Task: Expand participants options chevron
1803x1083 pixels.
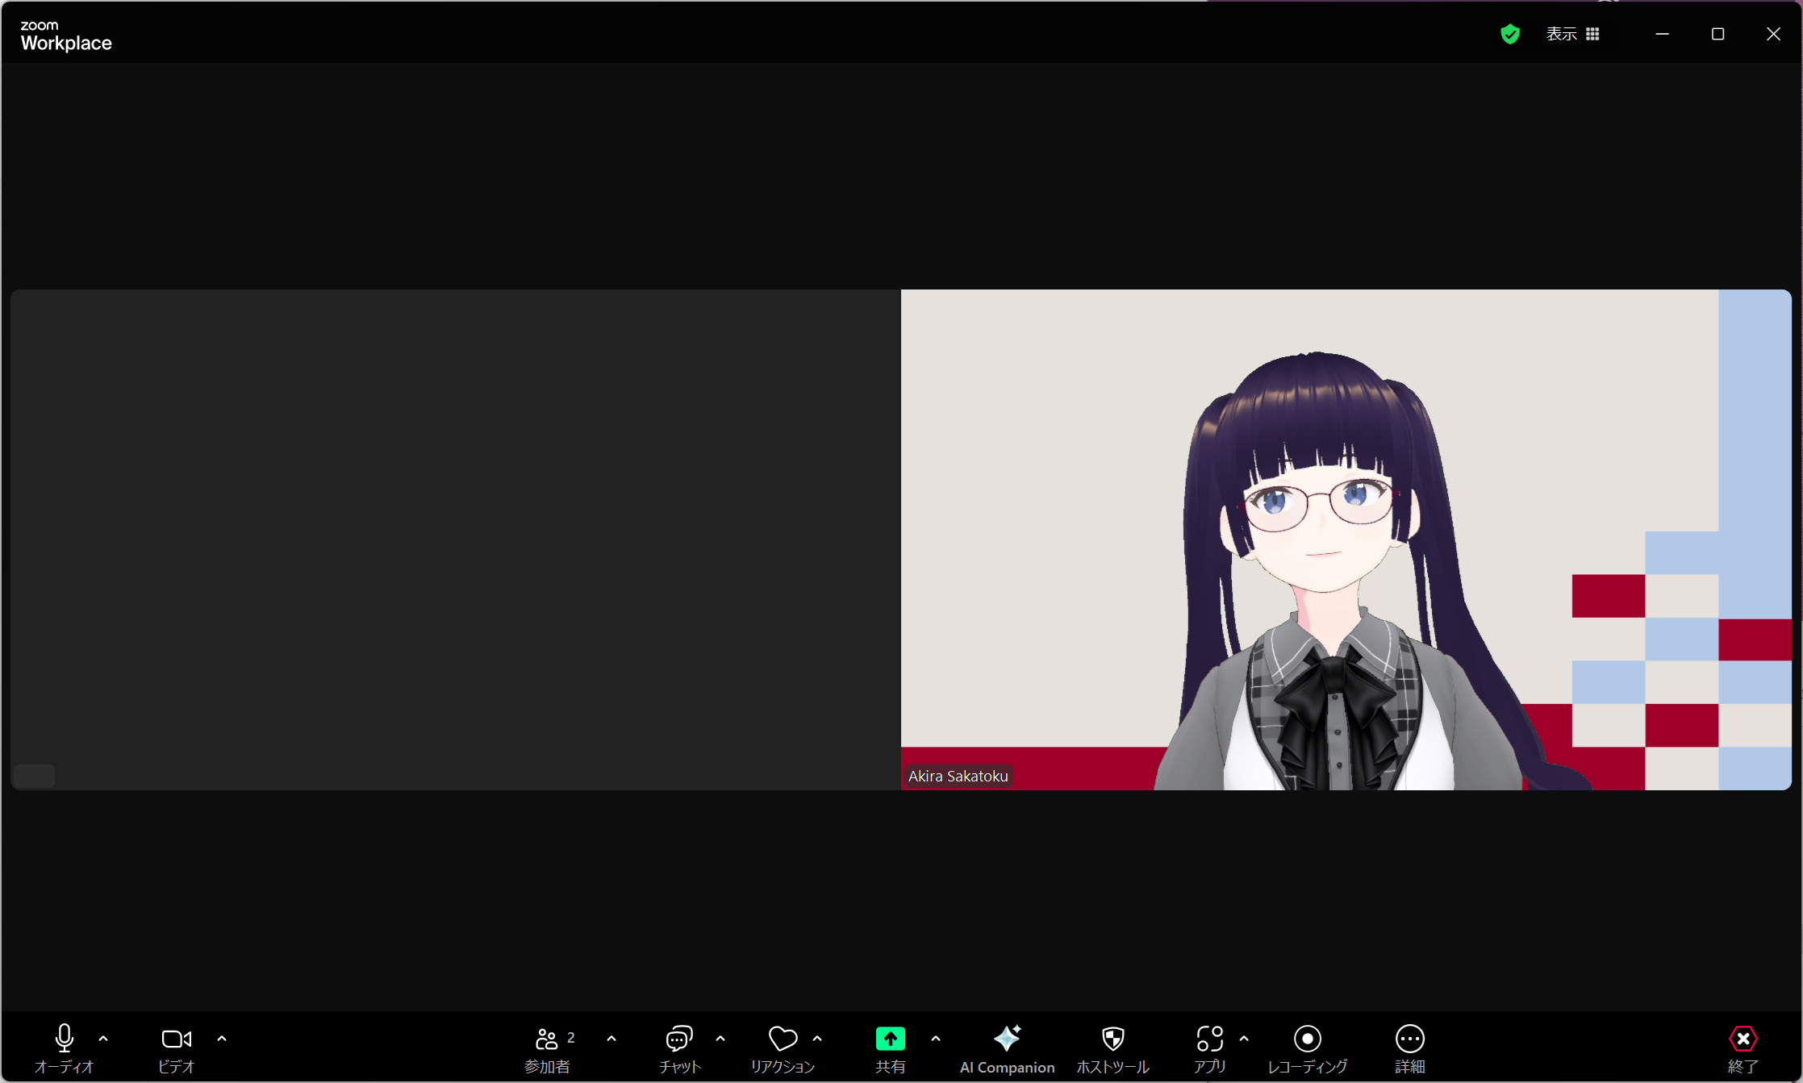Action: point(611,1039)
